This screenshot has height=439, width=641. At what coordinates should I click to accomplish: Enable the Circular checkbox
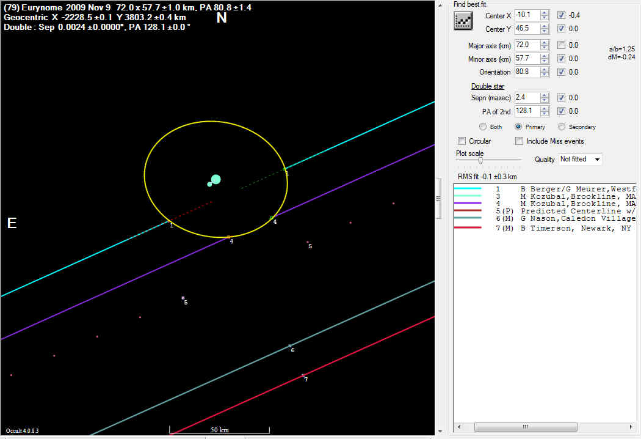tap(462, 141)
